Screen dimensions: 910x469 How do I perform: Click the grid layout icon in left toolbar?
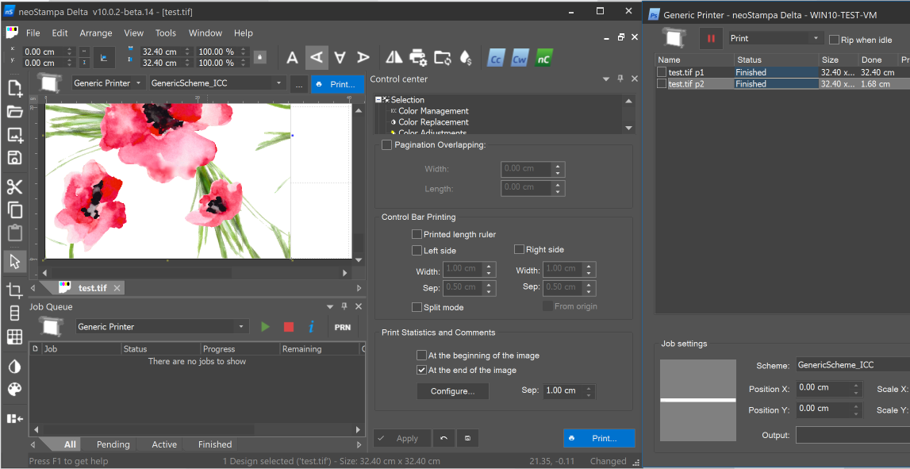[x=14, y=336]
